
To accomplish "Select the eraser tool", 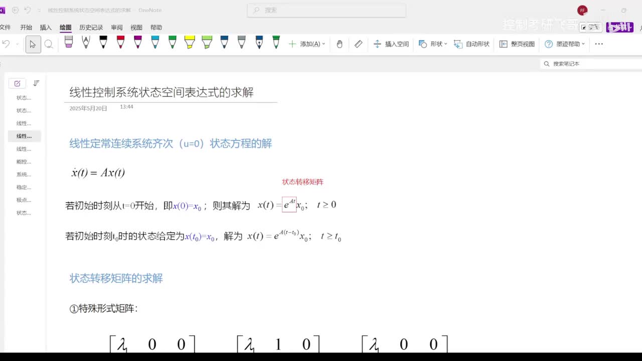I will coord(69,43).
